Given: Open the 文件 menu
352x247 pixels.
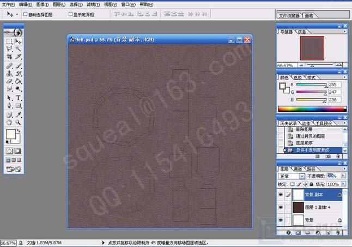Looking at the screenshot, I should (x=9, y=4).
